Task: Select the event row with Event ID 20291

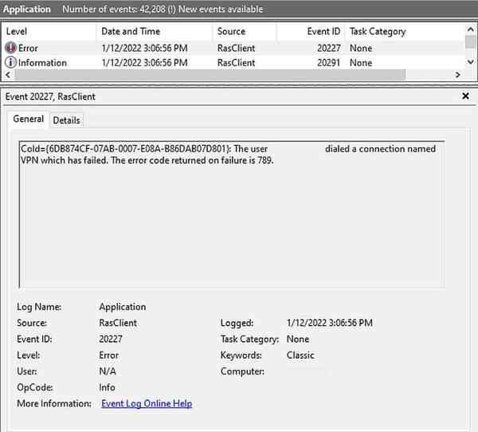Action: tap(239, 63)
